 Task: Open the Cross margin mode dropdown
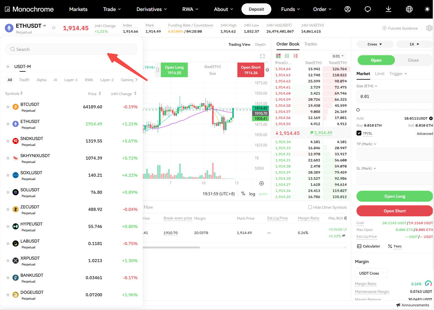click(x=375, y=44)
